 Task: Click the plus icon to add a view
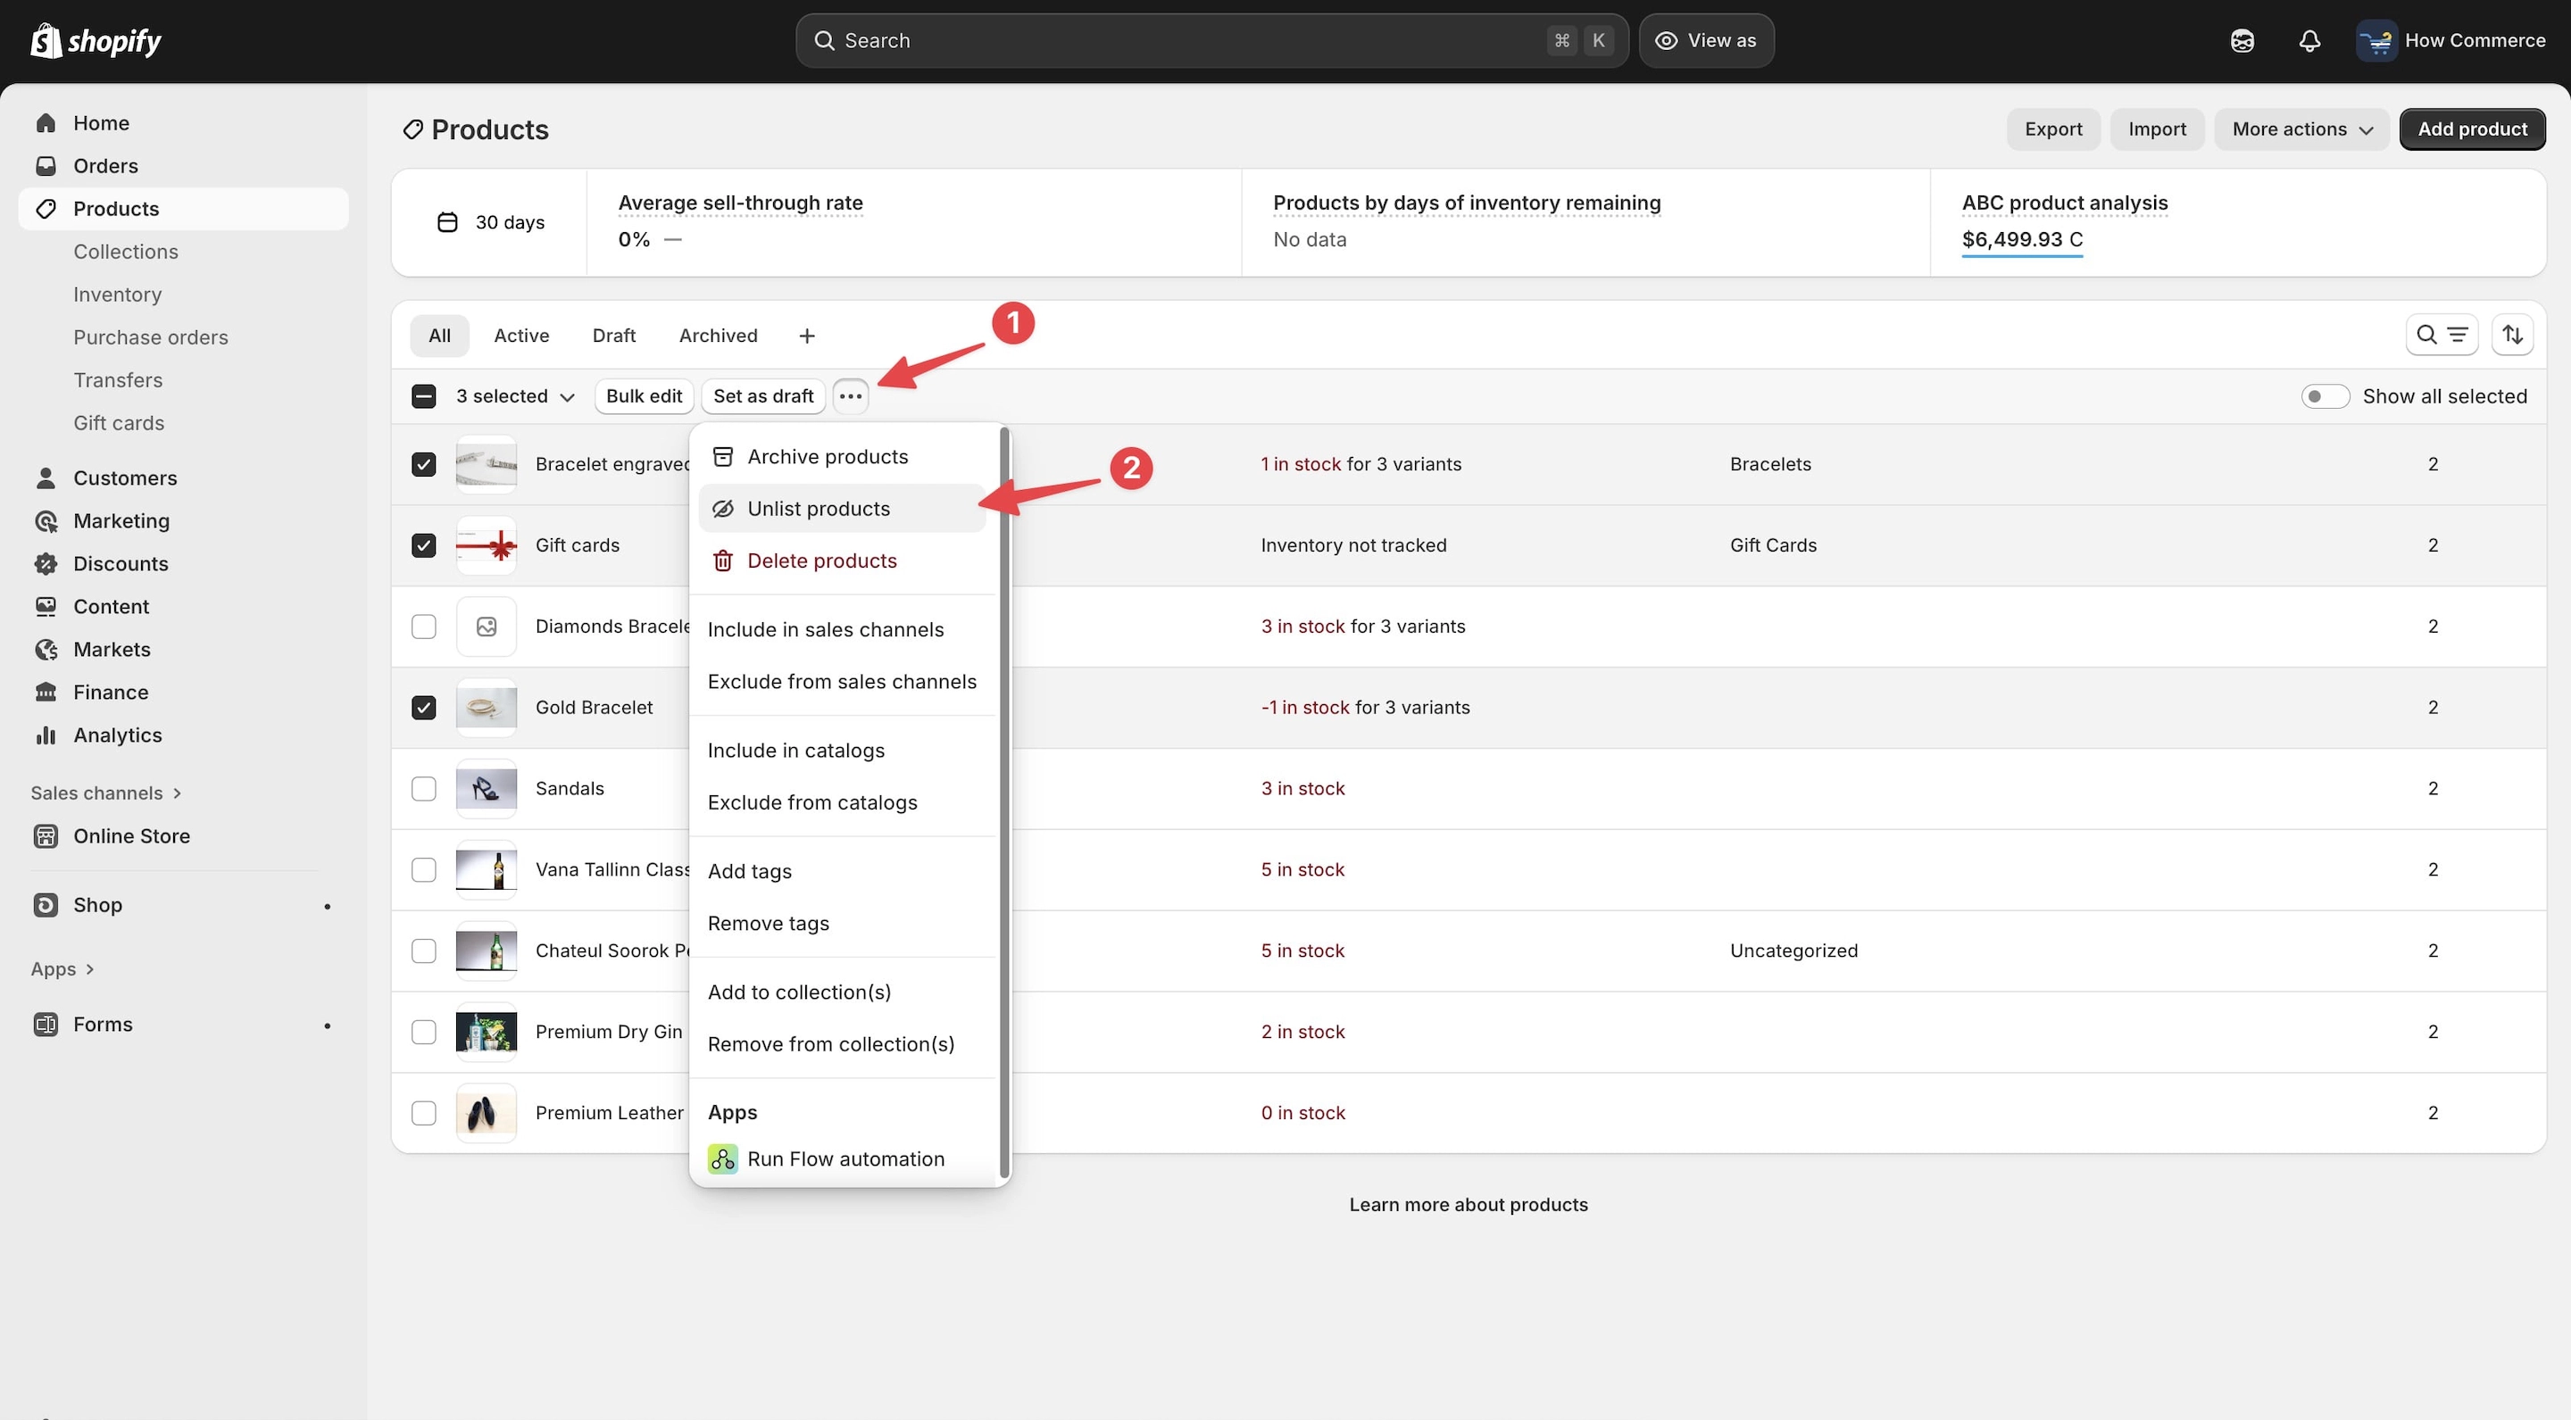(806, 336)
